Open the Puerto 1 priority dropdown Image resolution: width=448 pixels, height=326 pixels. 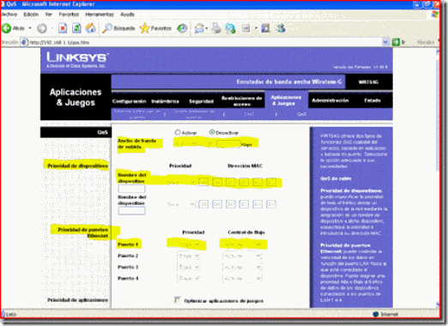(x=189, y=244)
